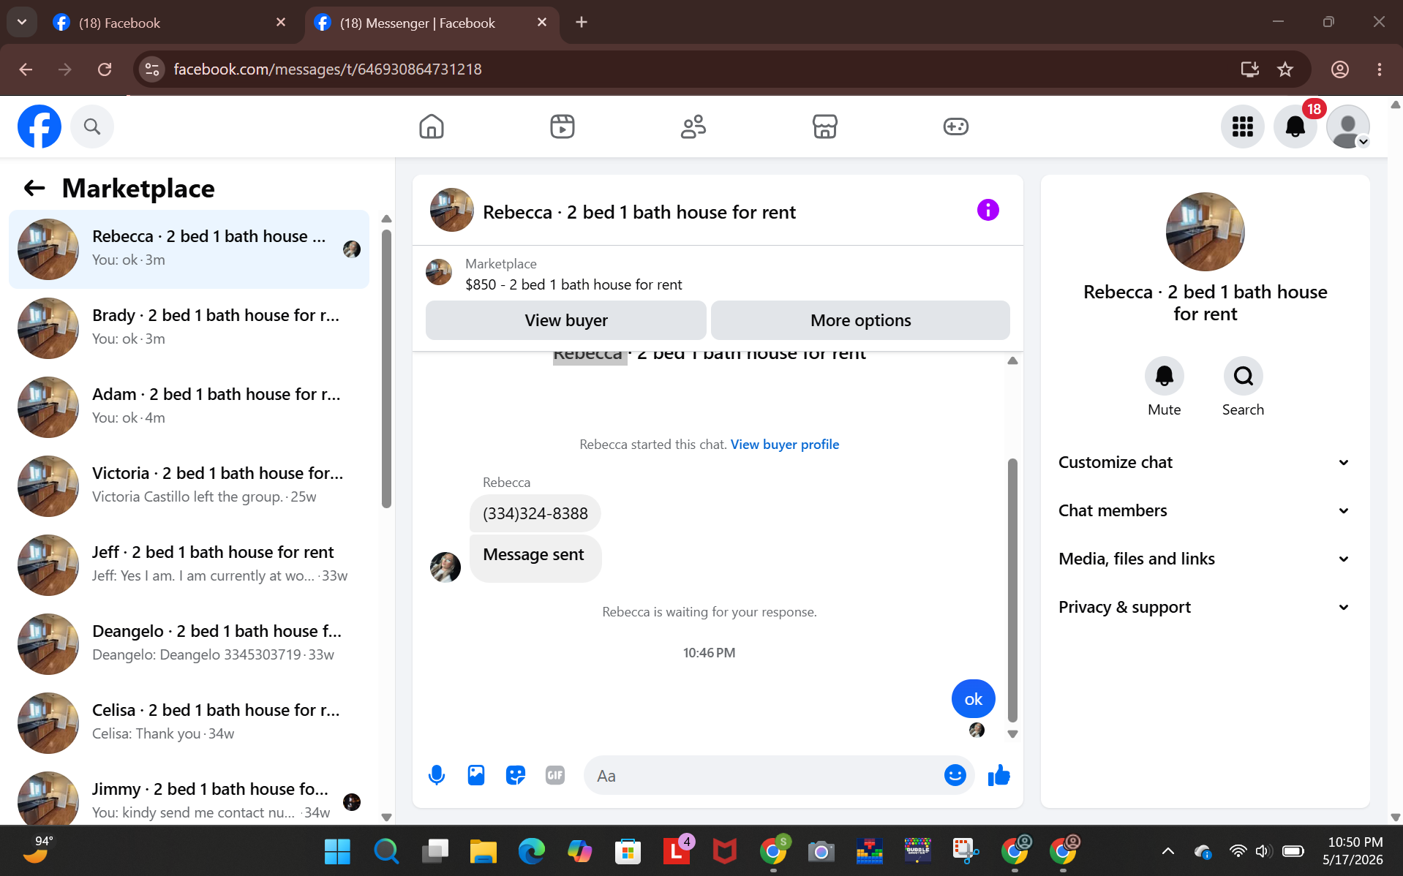Open the Rebecca conversation in list
Image resolution: width=1403 pixels, height=876 pixels.
tap(189, 249)
